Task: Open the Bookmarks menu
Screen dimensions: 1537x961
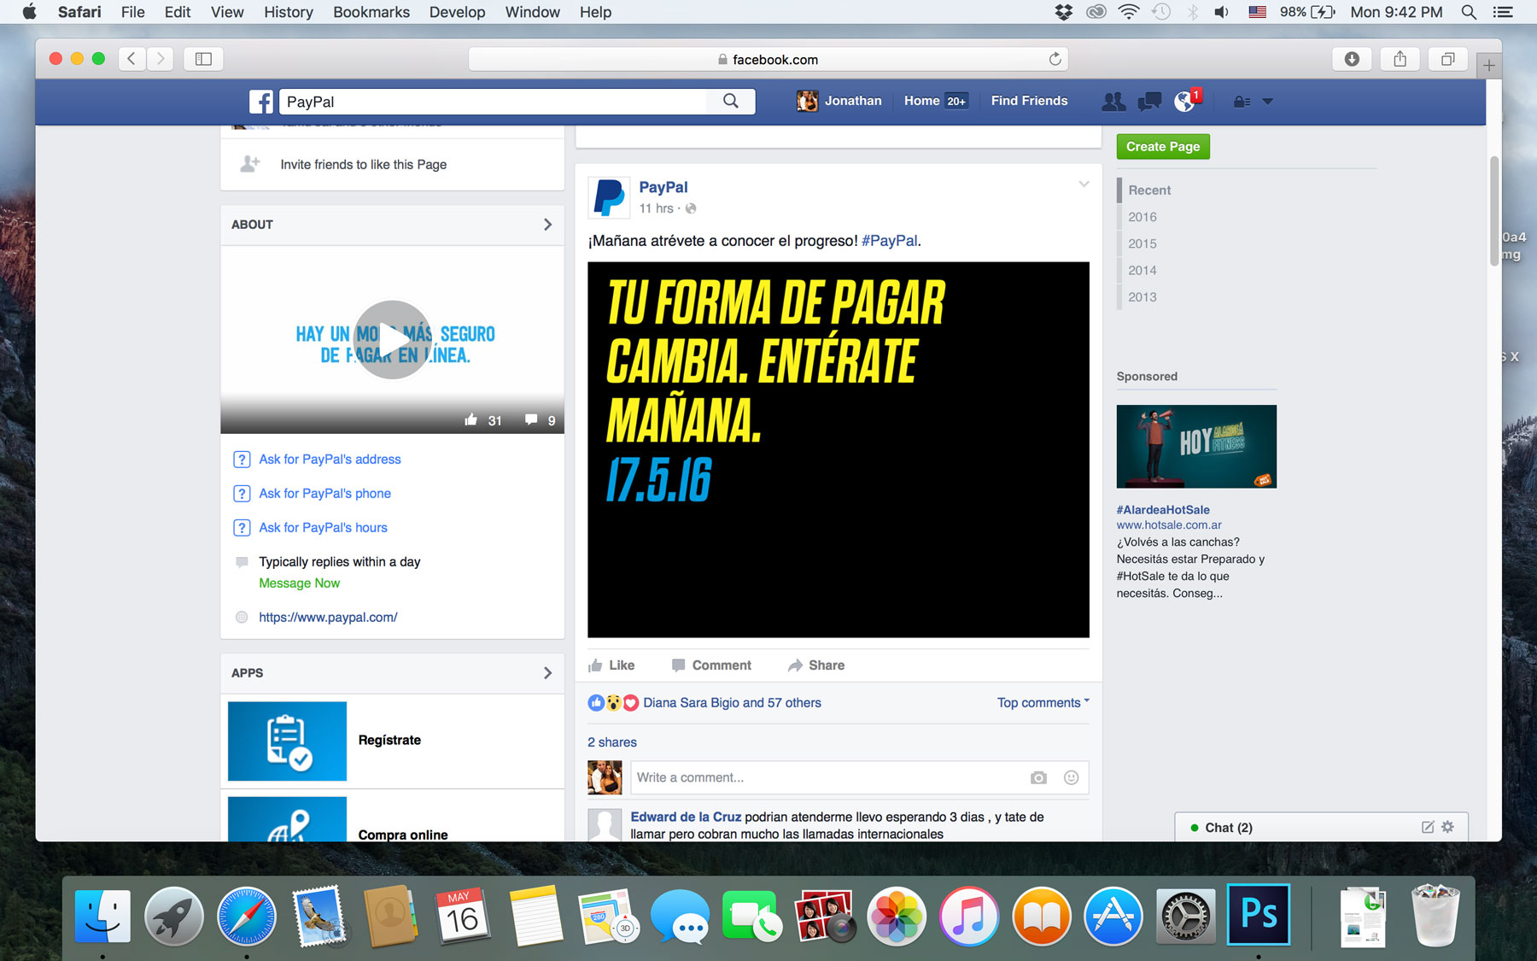Action: [x=371, y=12]
